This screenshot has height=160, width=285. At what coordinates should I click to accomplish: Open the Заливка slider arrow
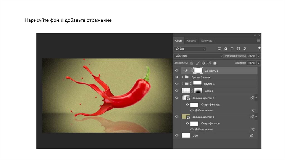click(259, 63)
